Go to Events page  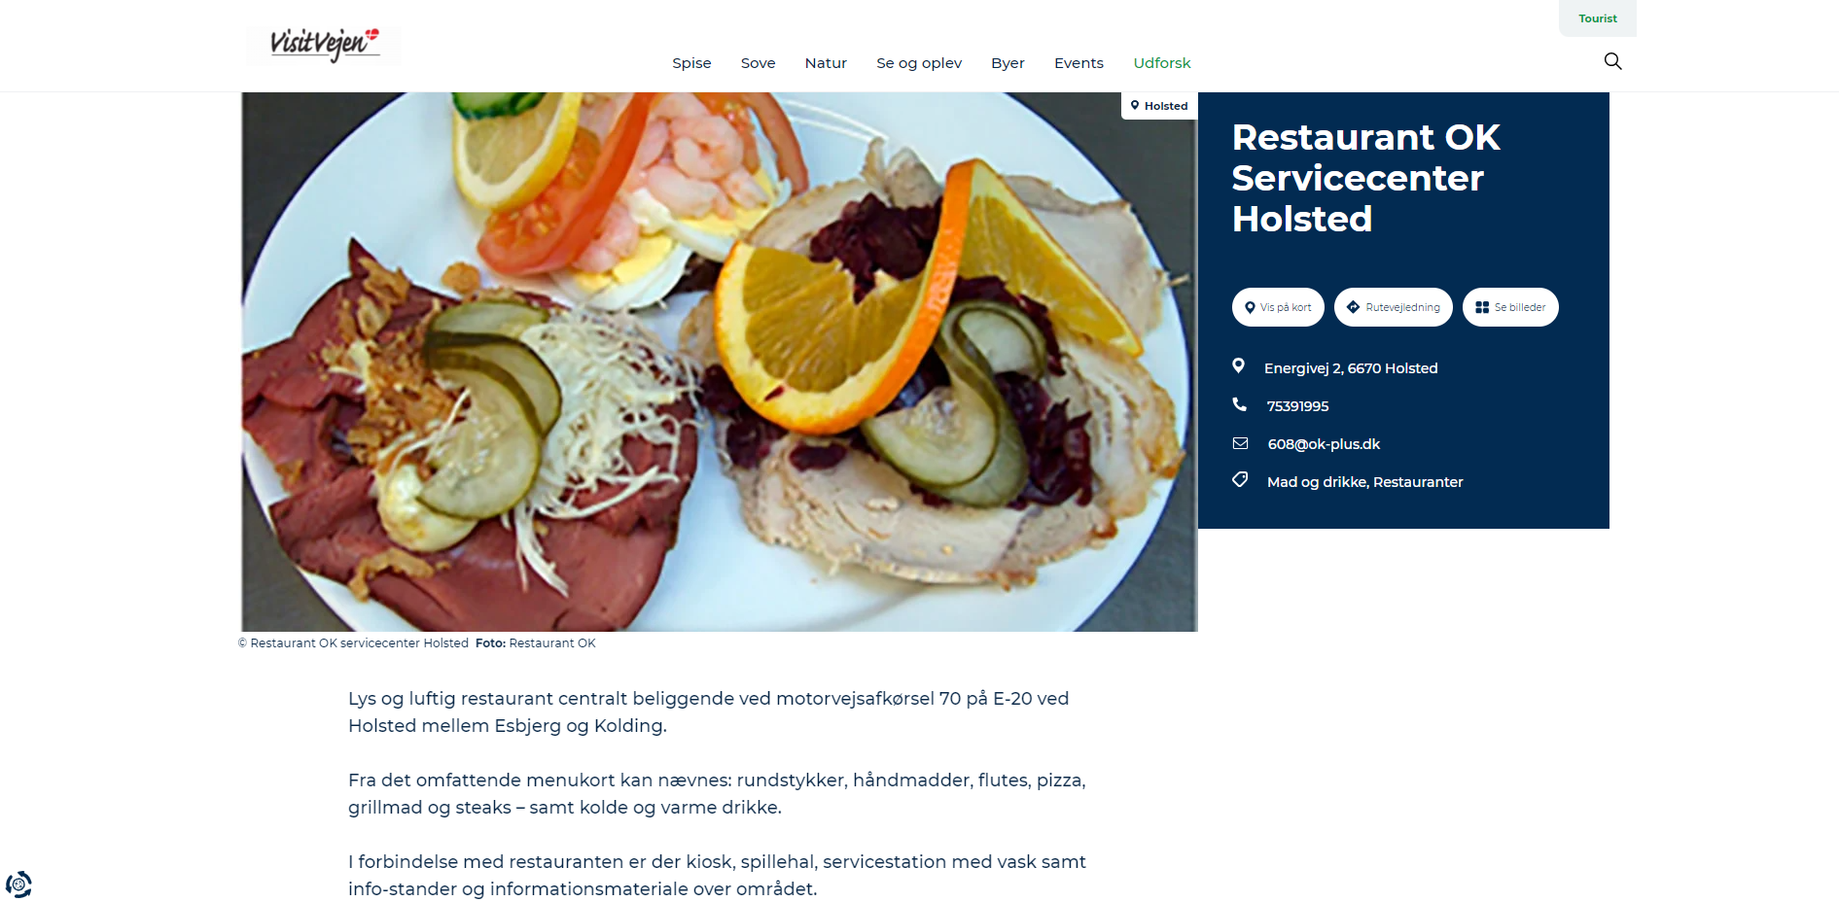click(x=1079, y=63)
